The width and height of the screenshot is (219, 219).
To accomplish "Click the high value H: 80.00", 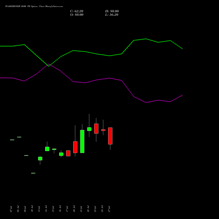I will [x=112, y=11].
